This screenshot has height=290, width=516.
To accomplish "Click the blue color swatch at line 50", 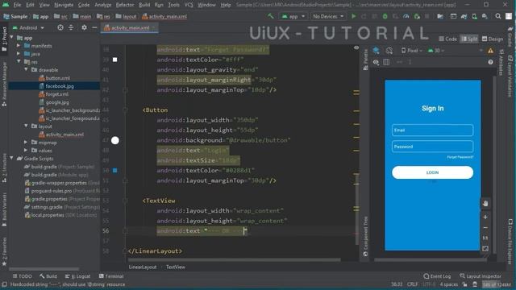I will pos(114,170).
